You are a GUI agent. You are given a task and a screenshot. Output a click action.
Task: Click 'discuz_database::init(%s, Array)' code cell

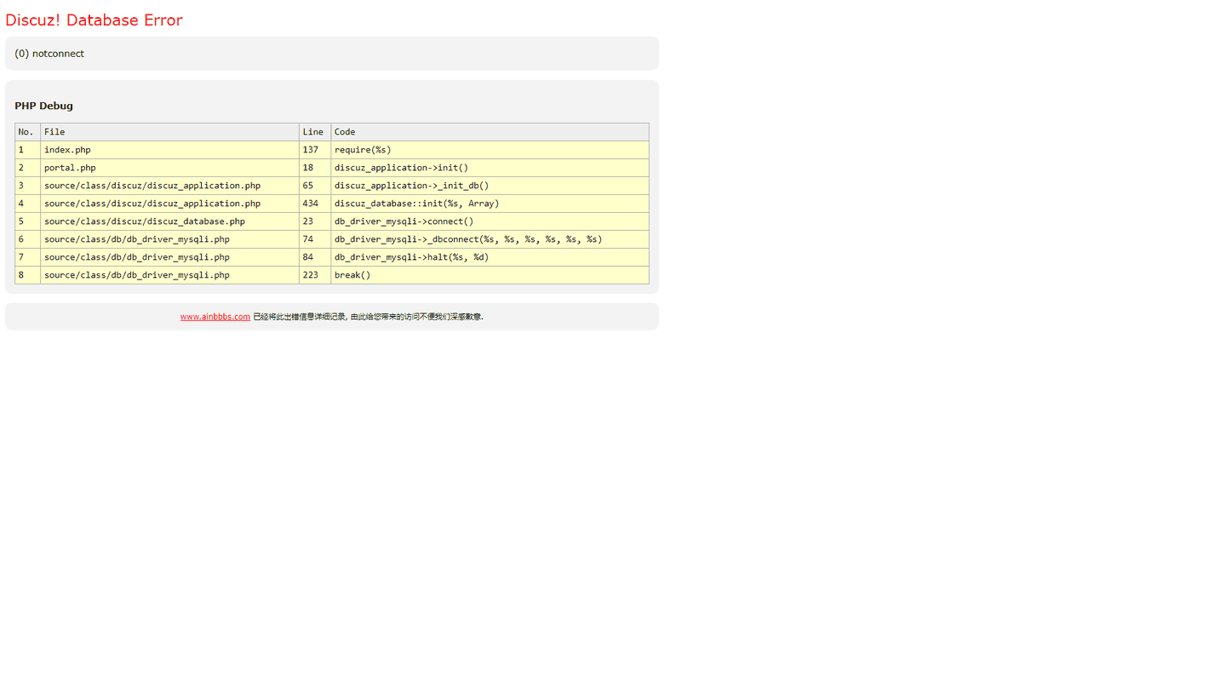click(490, 204)
